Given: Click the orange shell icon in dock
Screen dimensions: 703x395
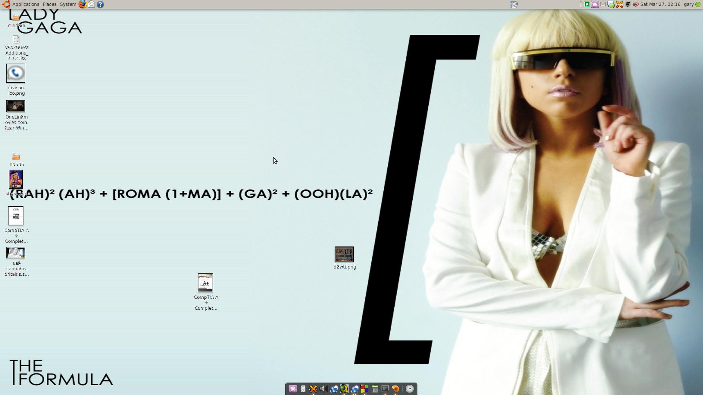Looking at the screenshot, I should (395, 389).
